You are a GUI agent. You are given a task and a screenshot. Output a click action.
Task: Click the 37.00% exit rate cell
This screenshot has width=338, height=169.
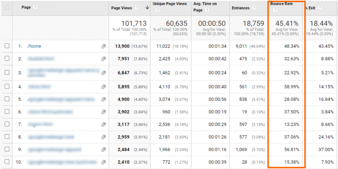326,149
